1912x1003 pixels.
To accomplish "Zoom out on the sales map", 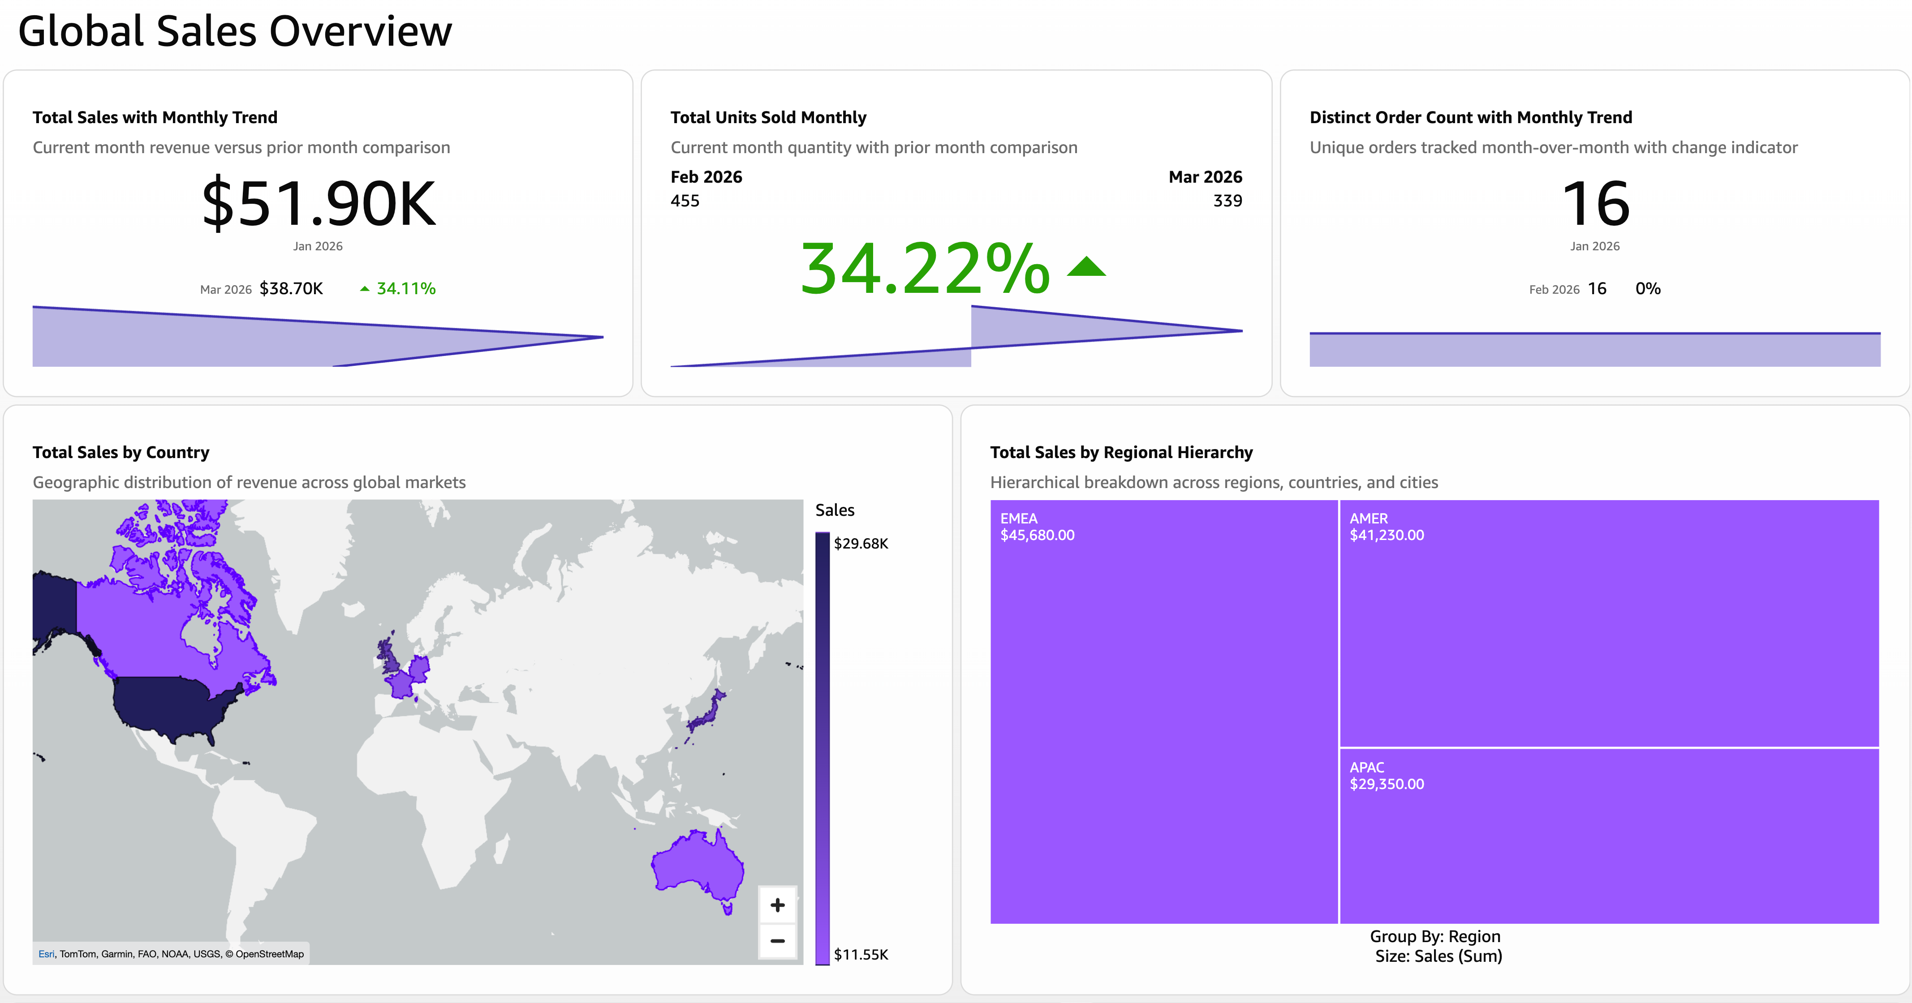I will pyautogui.click(x=777, y=941).
